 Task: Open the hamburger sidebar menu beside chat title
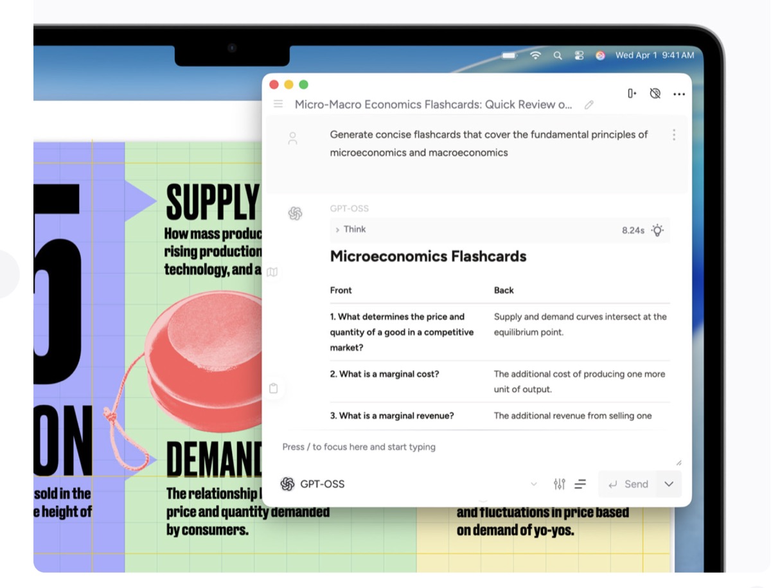pyautogui.click(x=278, y=104)
